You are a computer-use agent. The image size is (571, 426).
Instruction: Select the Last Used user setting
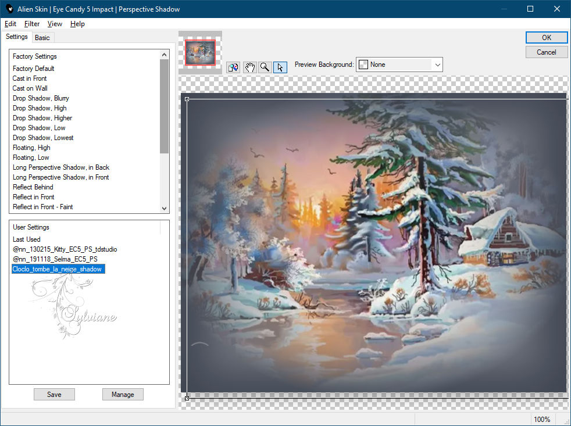pos(27,239)
